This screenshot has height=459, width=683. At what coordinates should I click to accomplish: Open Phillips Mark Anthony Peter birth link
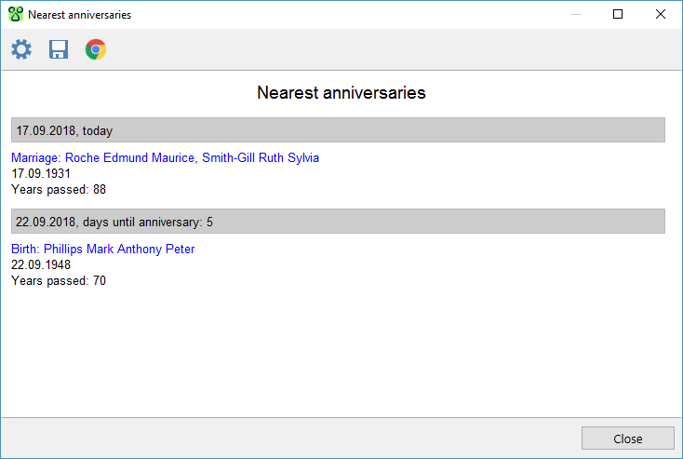(119, 250)
